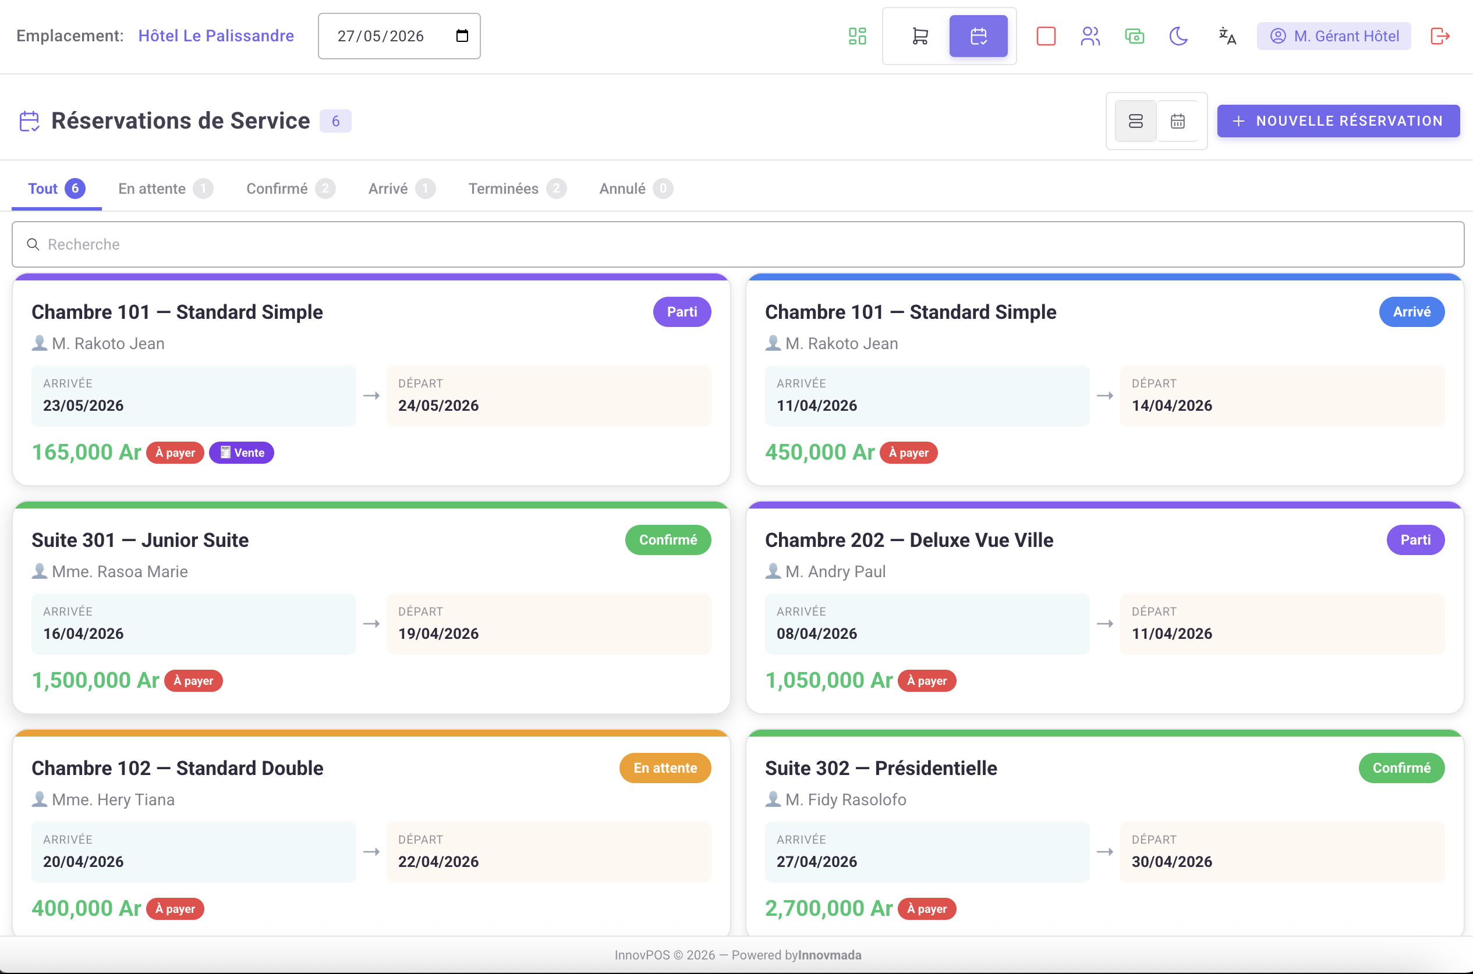Image resolution: width=1473 pixels, height=974 pixels.
Task: Click departure date 14/04/2026
Action: 1171,406
